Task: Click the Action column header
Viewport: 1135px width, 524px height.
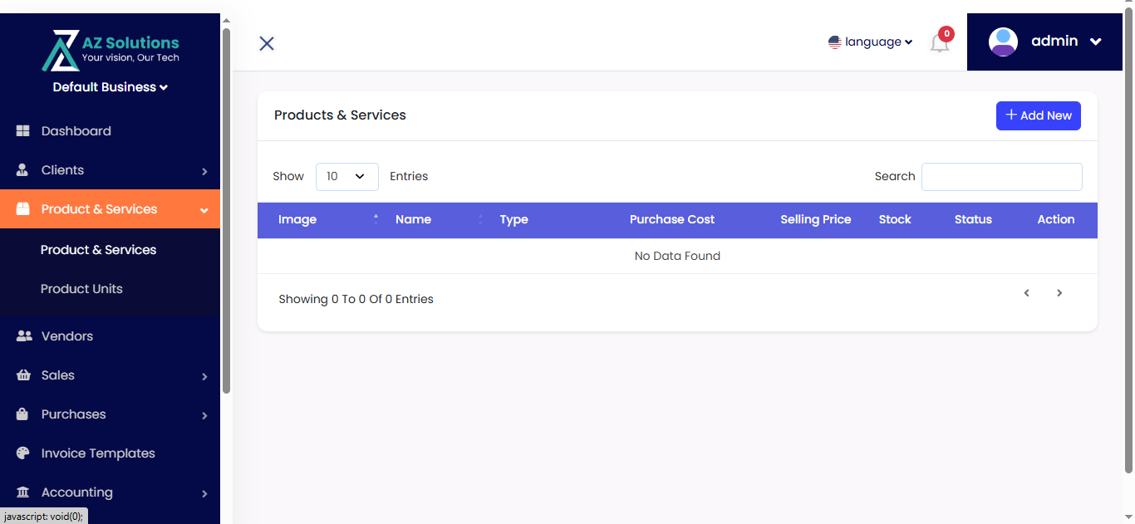Action: [1056, 219]
